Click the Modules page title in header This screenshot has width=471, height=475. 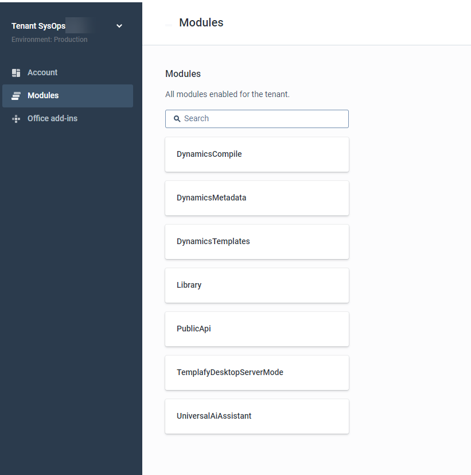click(x=201, y=23)
